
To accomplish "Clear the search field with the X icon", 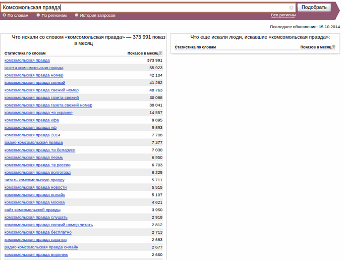I will click(x=291, y=8).
